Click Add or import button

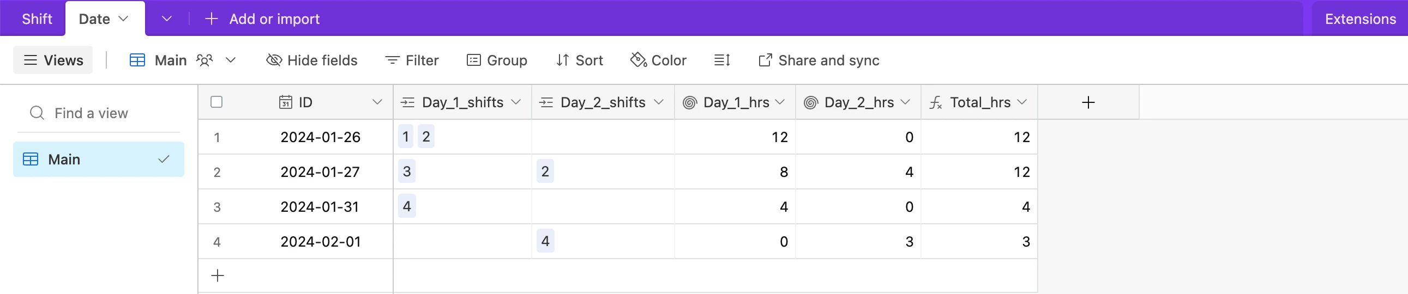(262, 19)
